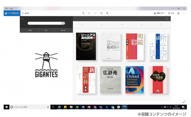Expand the system tray hidden icons chevron

[162, 107]
